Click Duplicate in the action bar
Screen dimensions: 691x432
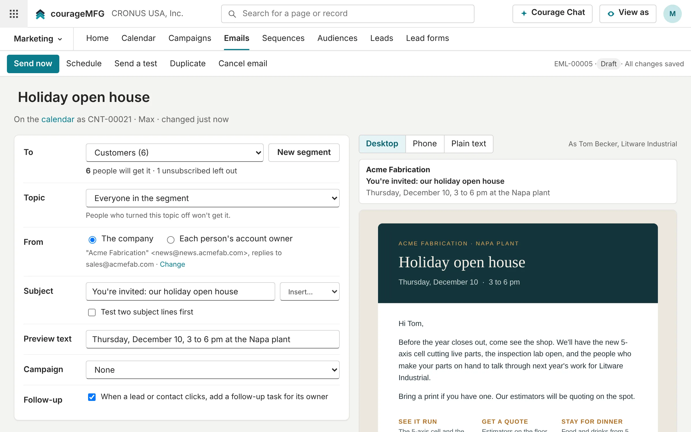click(x=188, y=64)
